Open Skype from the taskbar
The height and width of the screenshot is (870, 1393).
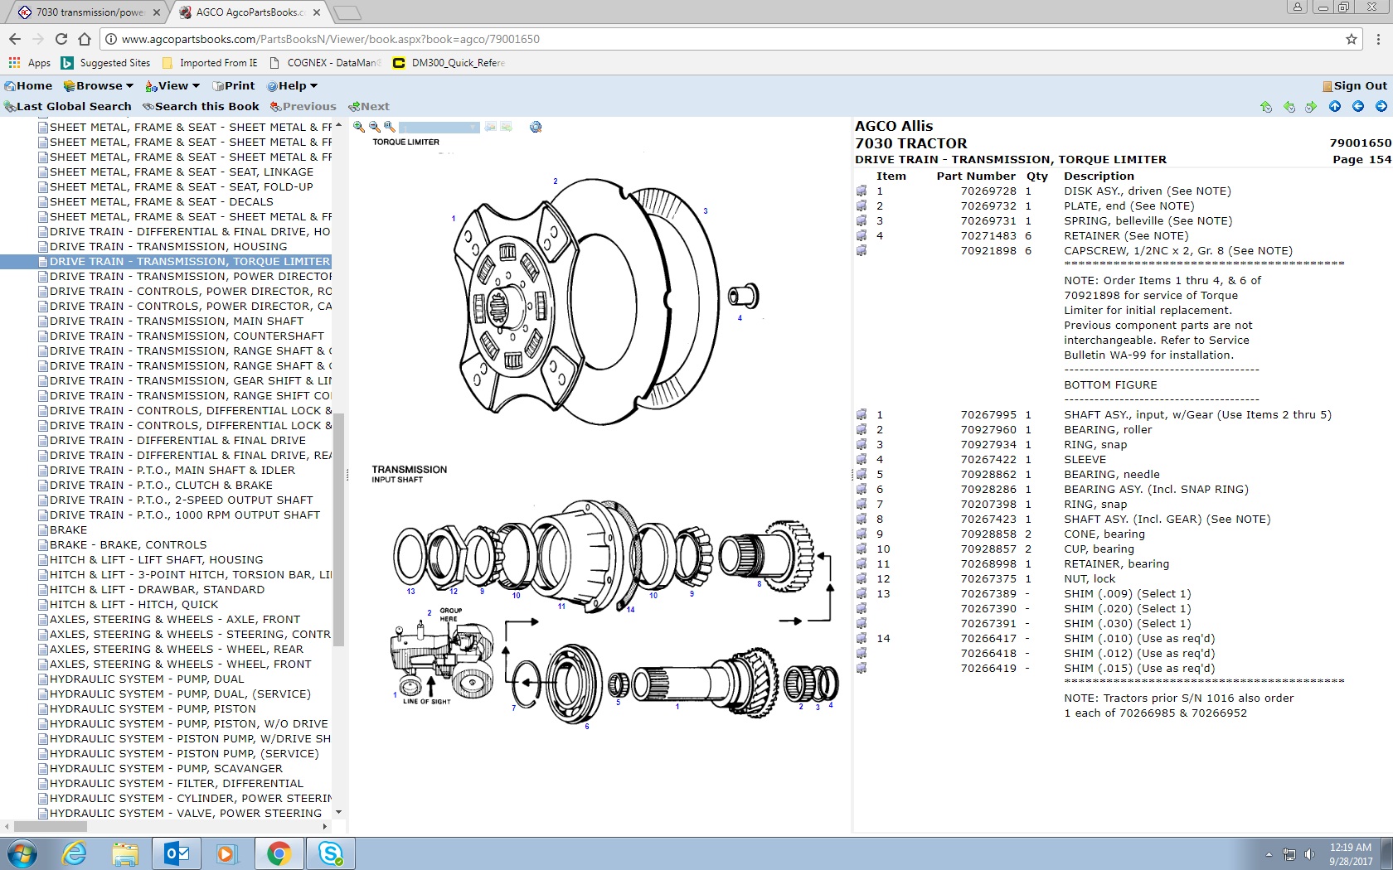(x=331, y=853)
